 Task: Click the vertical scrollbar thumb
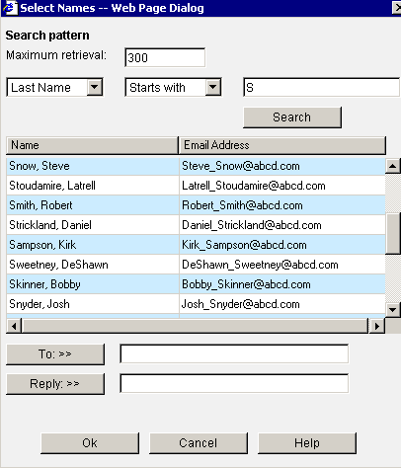pyautogui.click(x=393, y=234)
